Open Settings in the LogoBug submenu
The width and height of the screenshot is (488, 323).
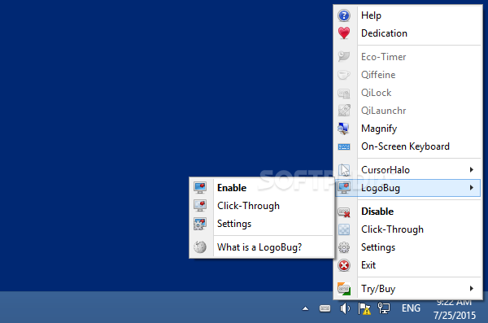pyautogui.click(x=262, y=224)
